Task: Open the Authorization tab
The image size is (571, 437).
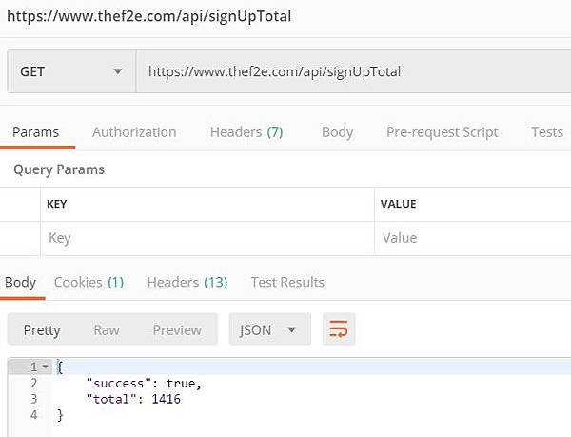Action: click(134, 132)
